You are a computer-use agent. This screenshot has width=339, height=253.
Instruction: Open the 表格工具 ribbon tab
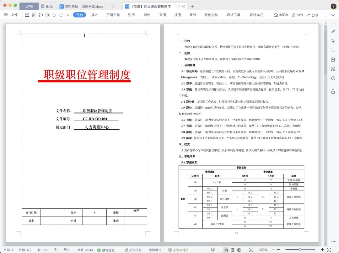point(233,15)
